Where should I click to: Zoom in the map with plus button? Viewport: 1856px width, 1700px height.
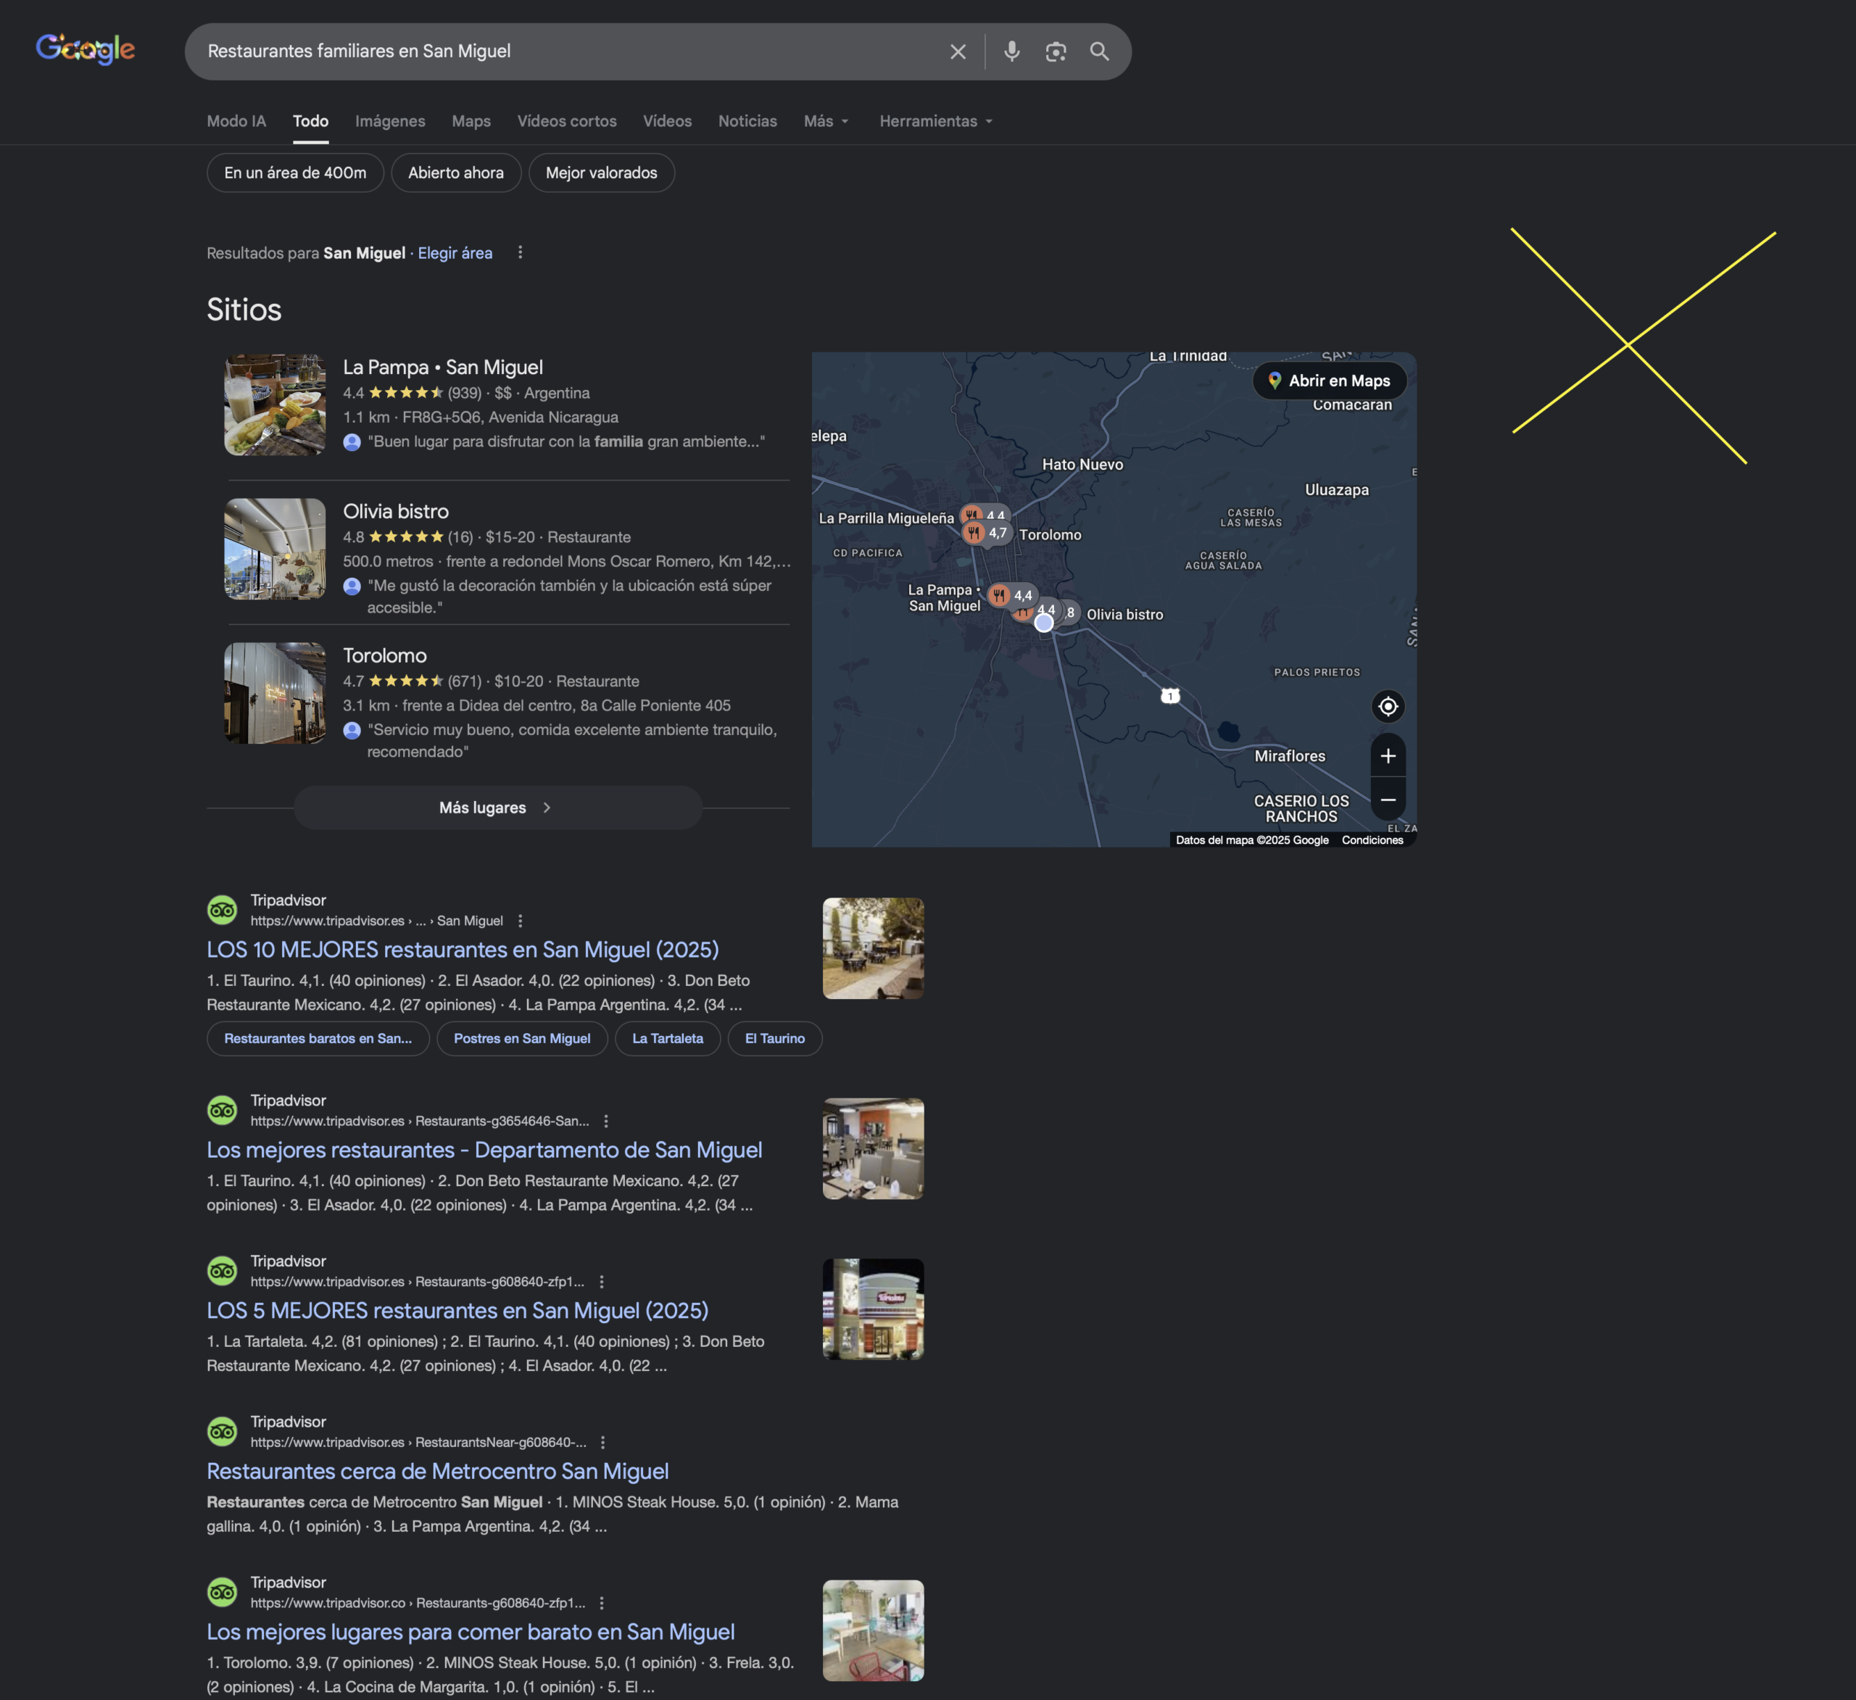pos(1388,755)
